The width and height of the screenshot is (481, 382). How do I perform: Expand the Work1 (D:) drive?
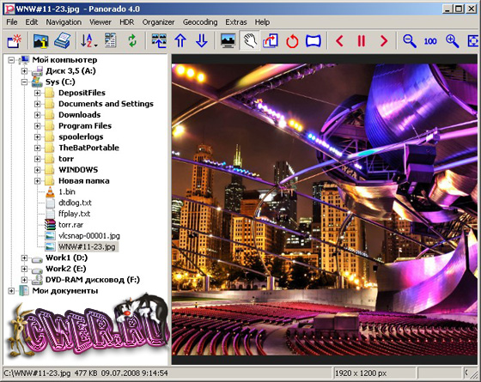pyautogui.click(x=24, y=258)
